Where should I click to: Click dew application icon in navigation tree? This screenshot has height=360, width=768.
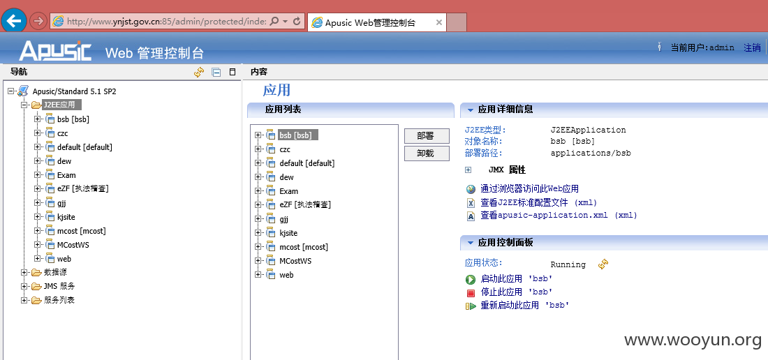point(50,160)
